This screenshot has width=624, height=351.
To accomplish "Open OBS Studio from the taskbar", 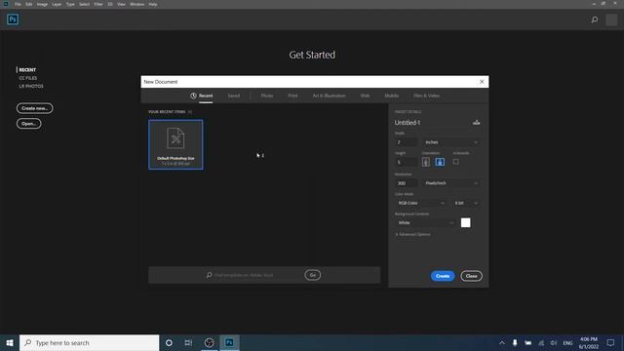I will [210, 342].
